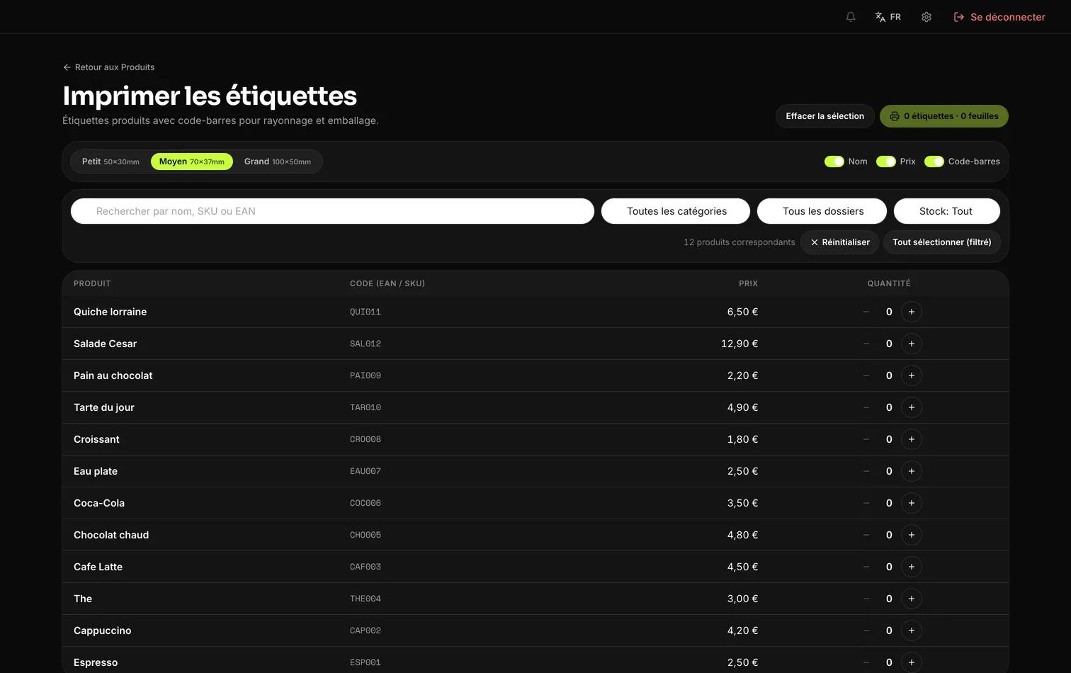Focus the search by nom, SKU field
This screenshot has width=1071, height=673.
[332, 211]
